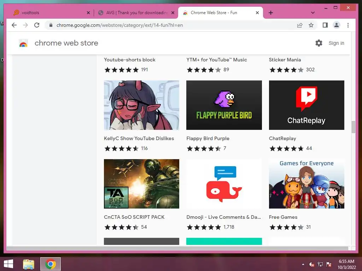
Task: Switch to the AVG thank you tab
Action: [x=136, y=13]
